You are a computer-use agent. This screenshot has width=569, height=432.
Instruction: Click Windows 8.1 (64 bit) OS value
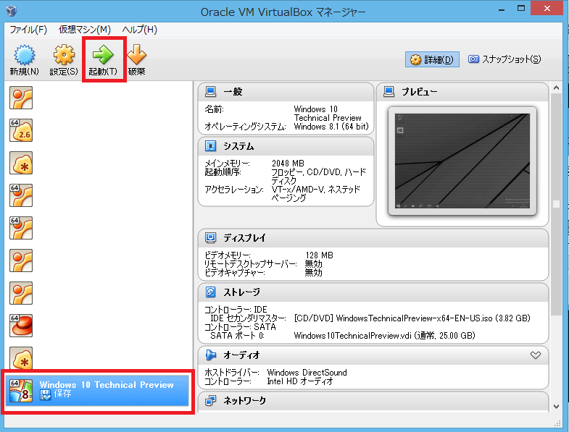coord(331,127)
